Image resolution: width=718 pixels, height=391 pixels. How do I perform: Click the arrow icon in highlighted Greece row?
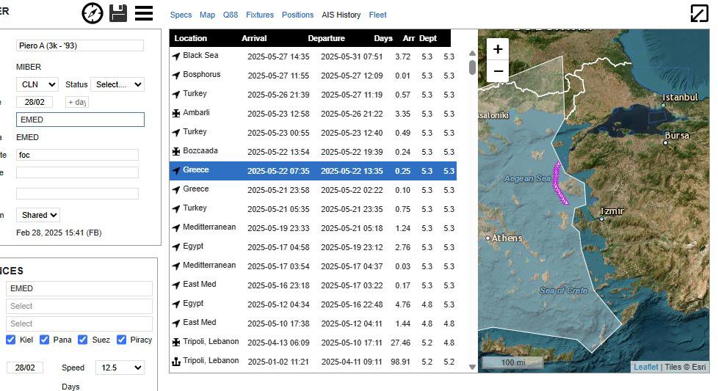176,171
